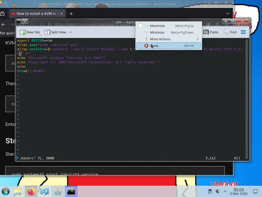
Task: Open the software store taskbar icon
Action: click(x=58, y=191)
